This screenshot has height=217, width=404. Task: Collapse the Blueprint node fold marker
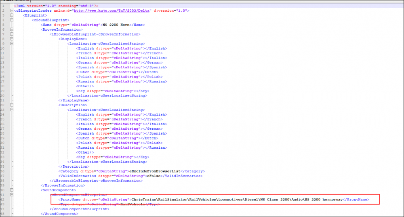11,15
